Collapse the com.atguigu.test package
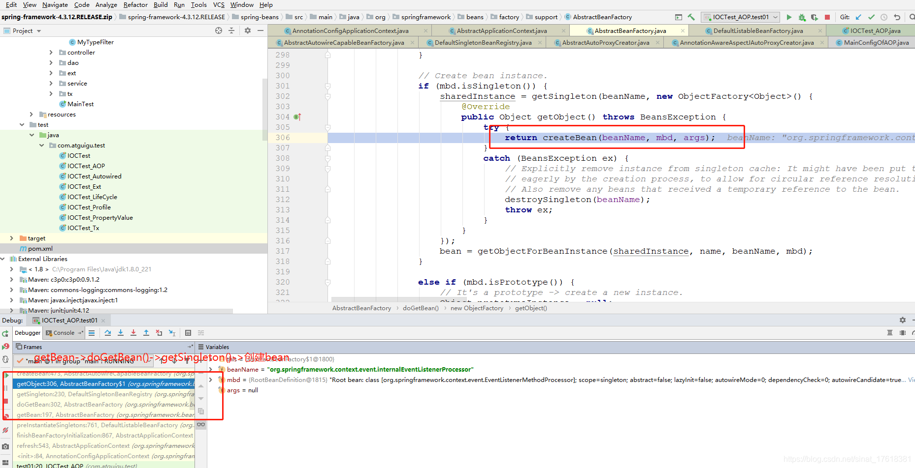Screen dimensions: 915x468 tap(41, 145)
